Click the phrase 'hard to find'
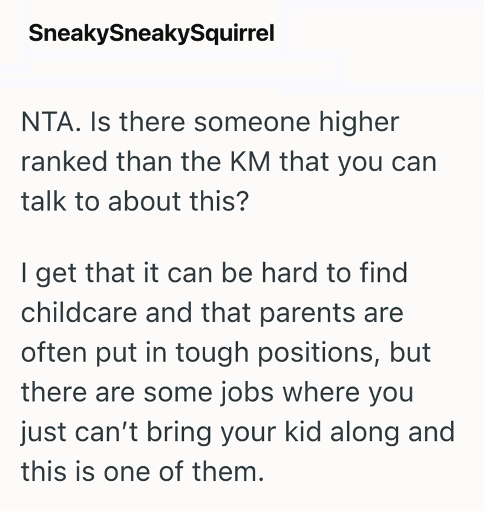Image resolution: width=484 pixels, height=511 pixels. (x=335, y=273)
